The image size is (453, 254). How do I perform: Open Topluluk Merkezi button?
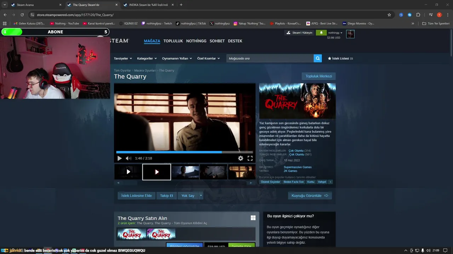point(319,76)
